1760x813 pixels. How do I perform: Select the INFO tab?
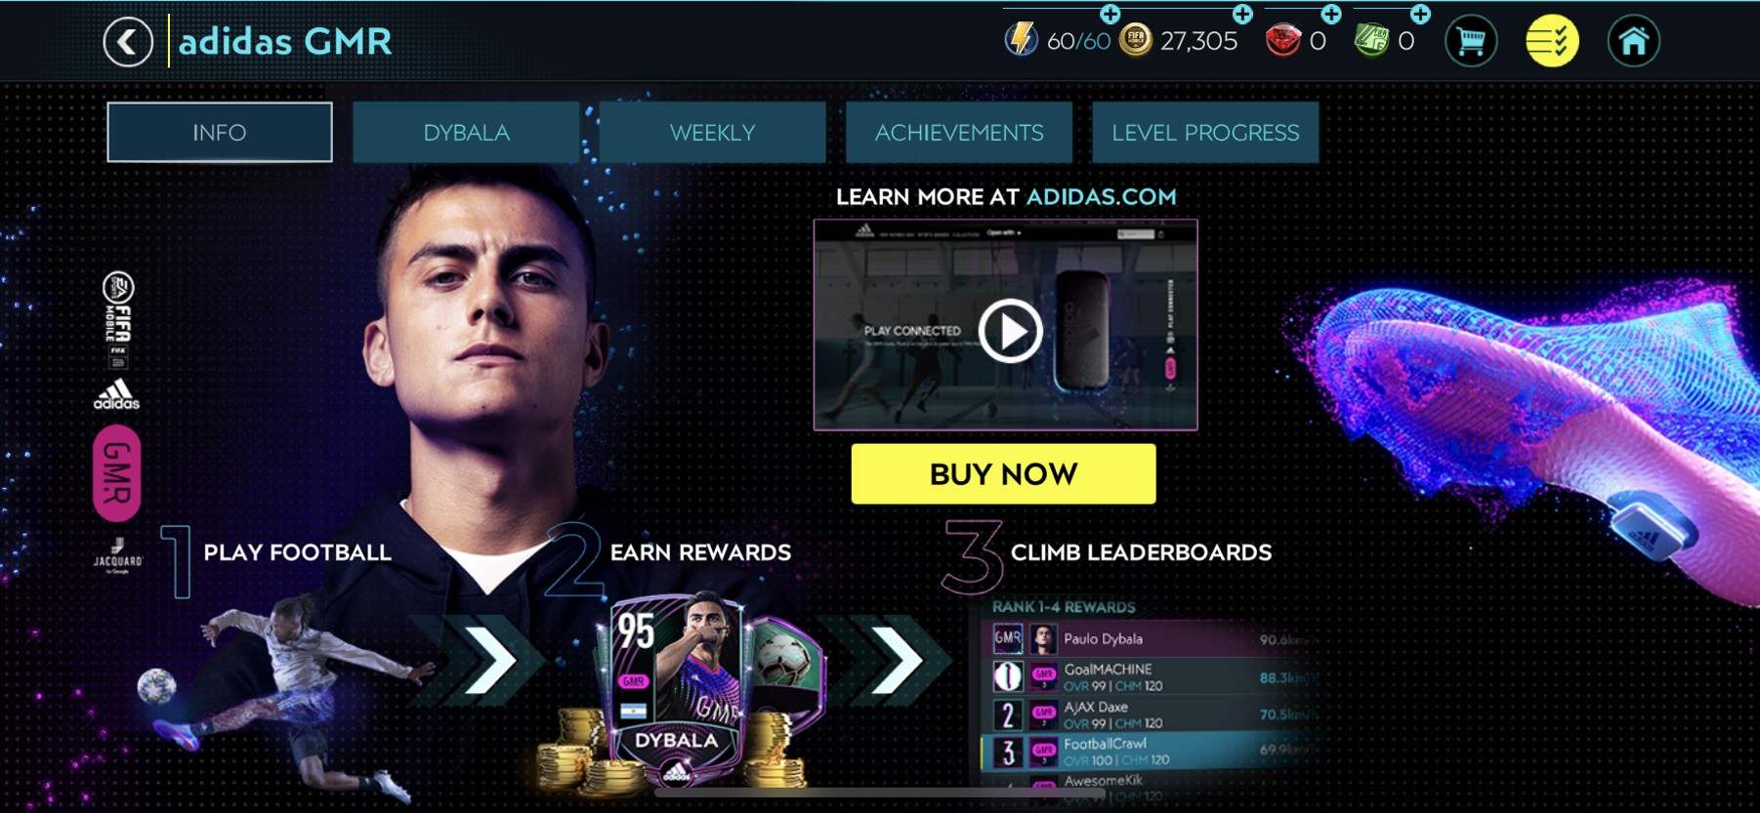tap(220, 133)
